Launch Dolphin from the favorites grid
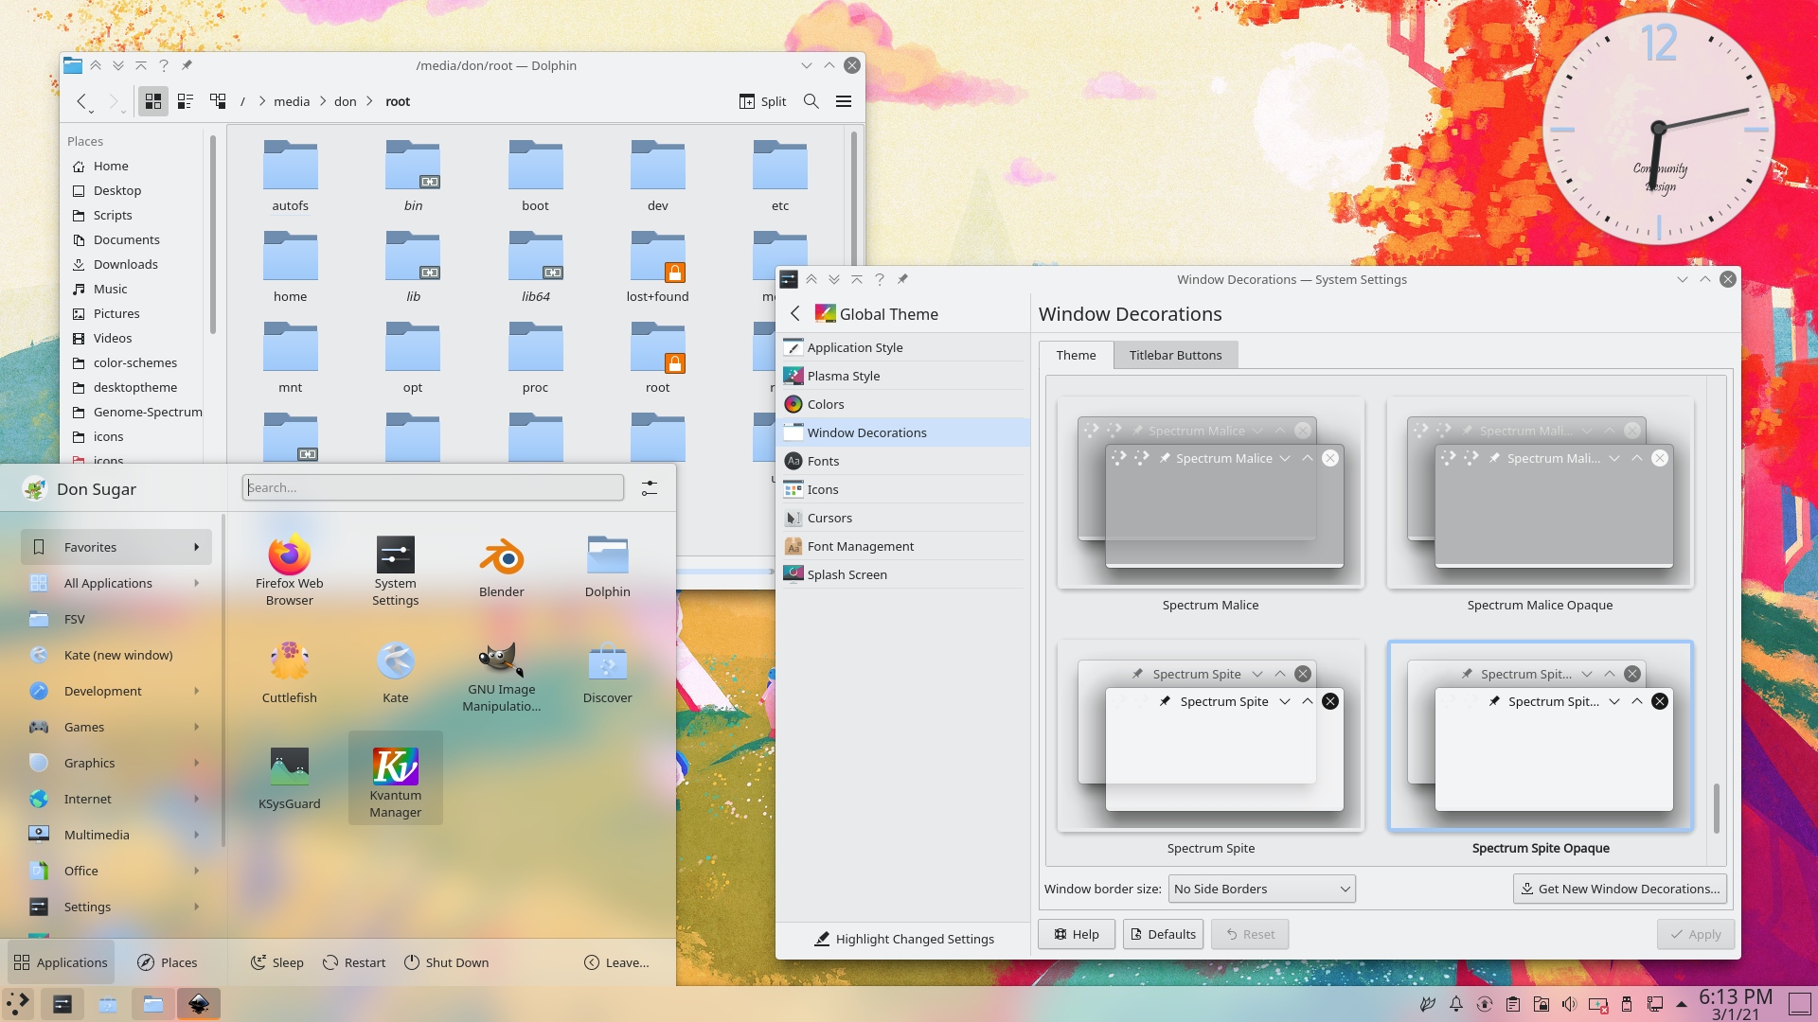The height and width of the screenshot is (1022, 1818). click(x=607, y=568)
